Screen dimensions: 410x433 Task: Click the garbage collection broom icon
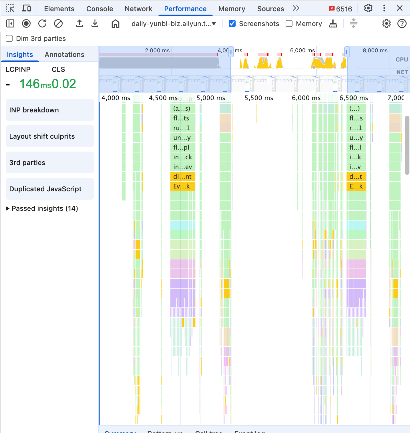[333, 23]
